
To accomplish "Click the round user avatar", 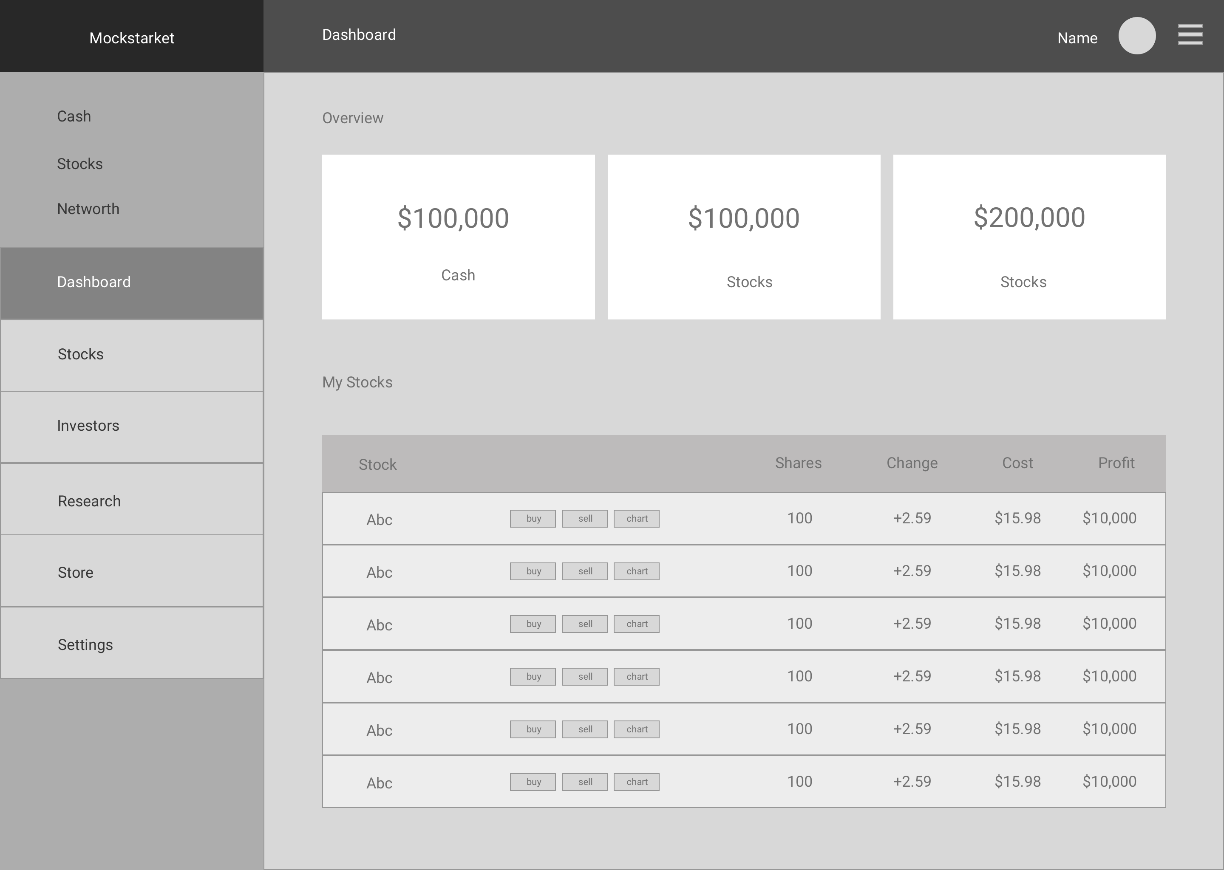I will [1136, 36].
